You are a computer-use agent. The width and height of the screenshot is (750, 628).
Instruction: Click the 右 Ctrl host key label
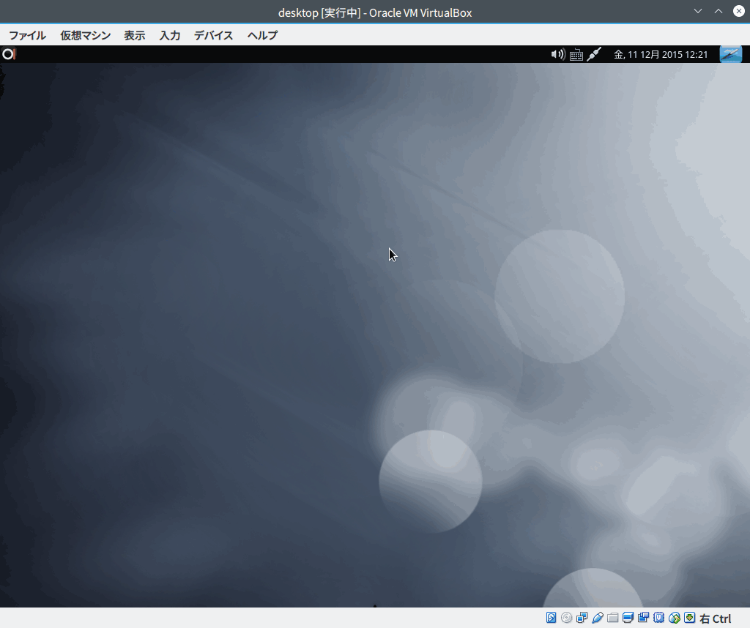click(x=716, y=618)
